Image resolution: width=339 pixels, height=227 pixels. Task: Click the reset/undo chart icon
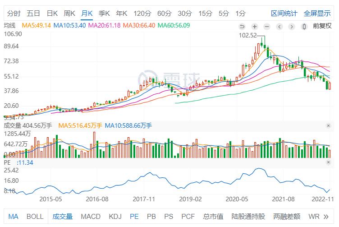[242, 26]
